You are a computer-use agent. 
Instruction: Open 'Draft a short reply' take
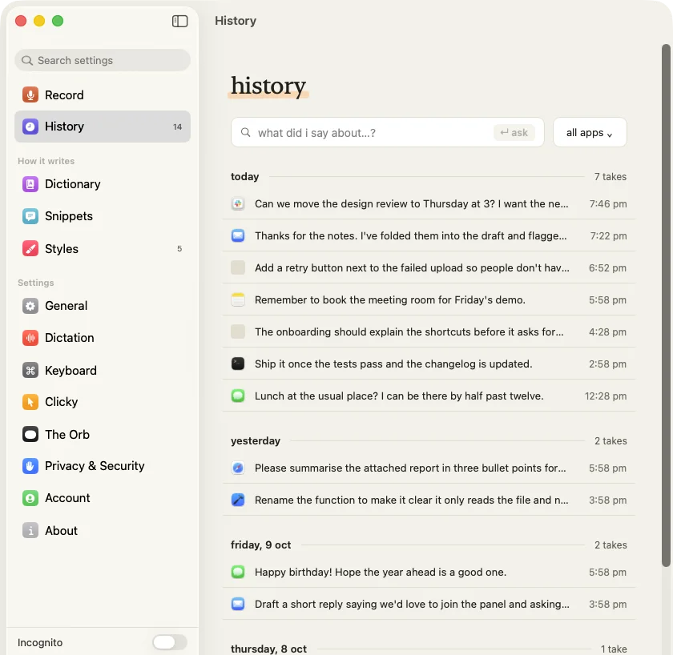429,604
